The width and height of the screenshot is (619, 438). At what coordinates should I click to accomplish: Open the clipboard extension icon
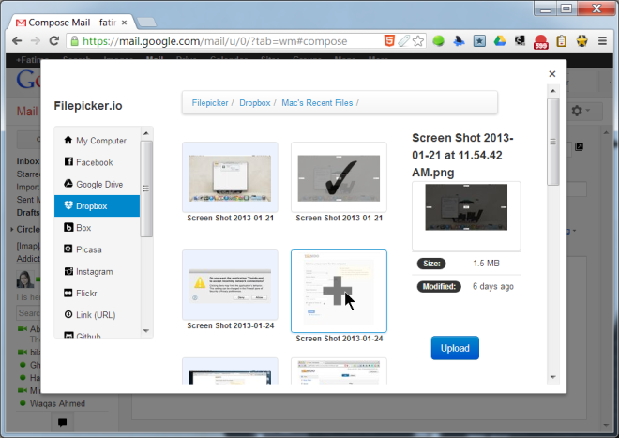[x=562, y=40]
